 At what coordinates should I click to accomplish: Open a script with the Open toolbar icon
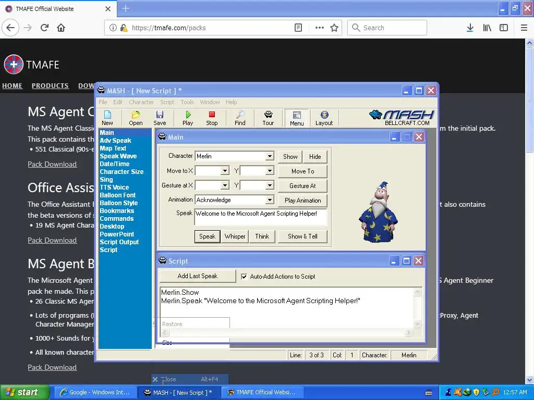(x=136, y=118)
